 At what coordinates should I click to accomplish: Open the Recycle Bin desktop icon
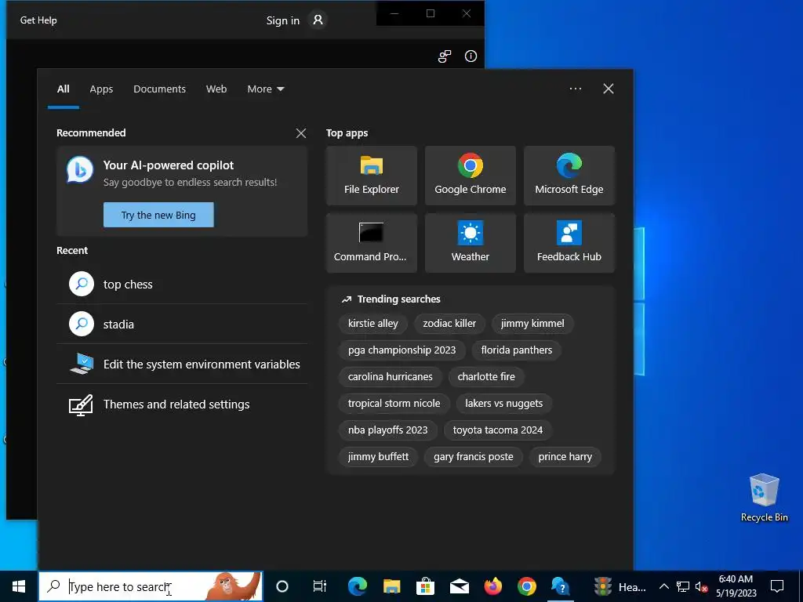764,498
